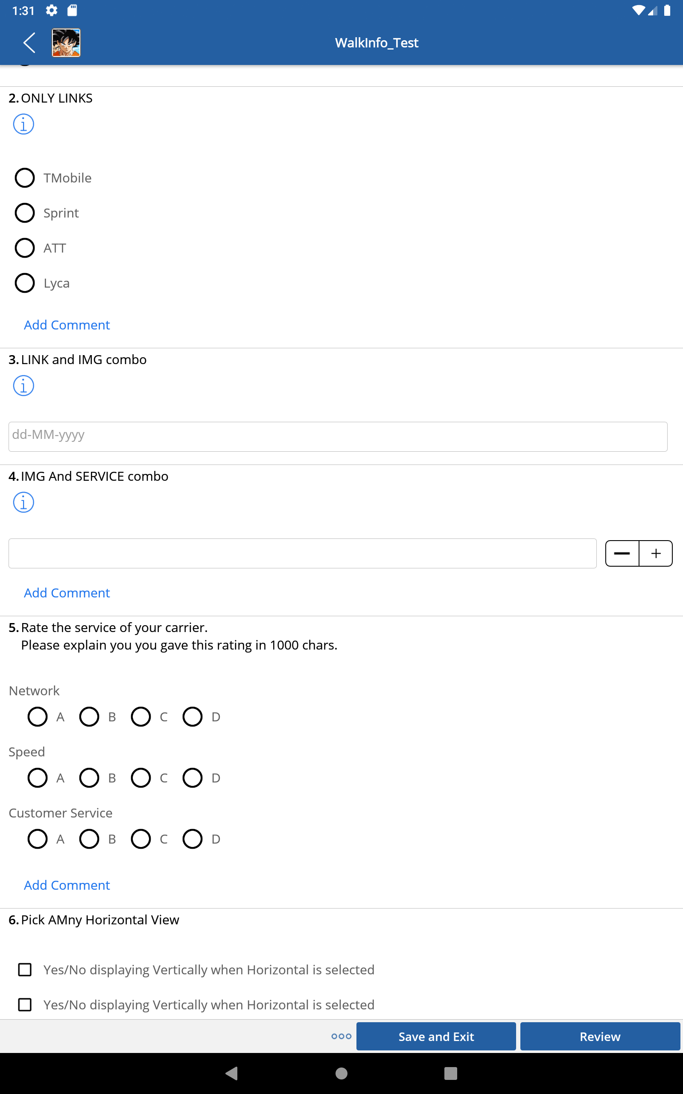Image resolution: width=683 pixels, height=1094 pixels.
Task: Open the dd-MM-yyyy date field
Action: [x=338, y=436]
